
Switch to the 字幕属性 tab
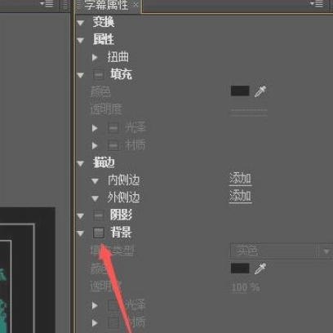click(x=106, y=5)
